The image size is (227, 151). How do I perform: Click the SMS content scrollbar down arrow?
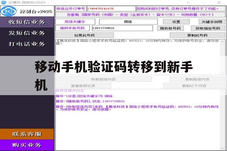(x=222, y=73)
